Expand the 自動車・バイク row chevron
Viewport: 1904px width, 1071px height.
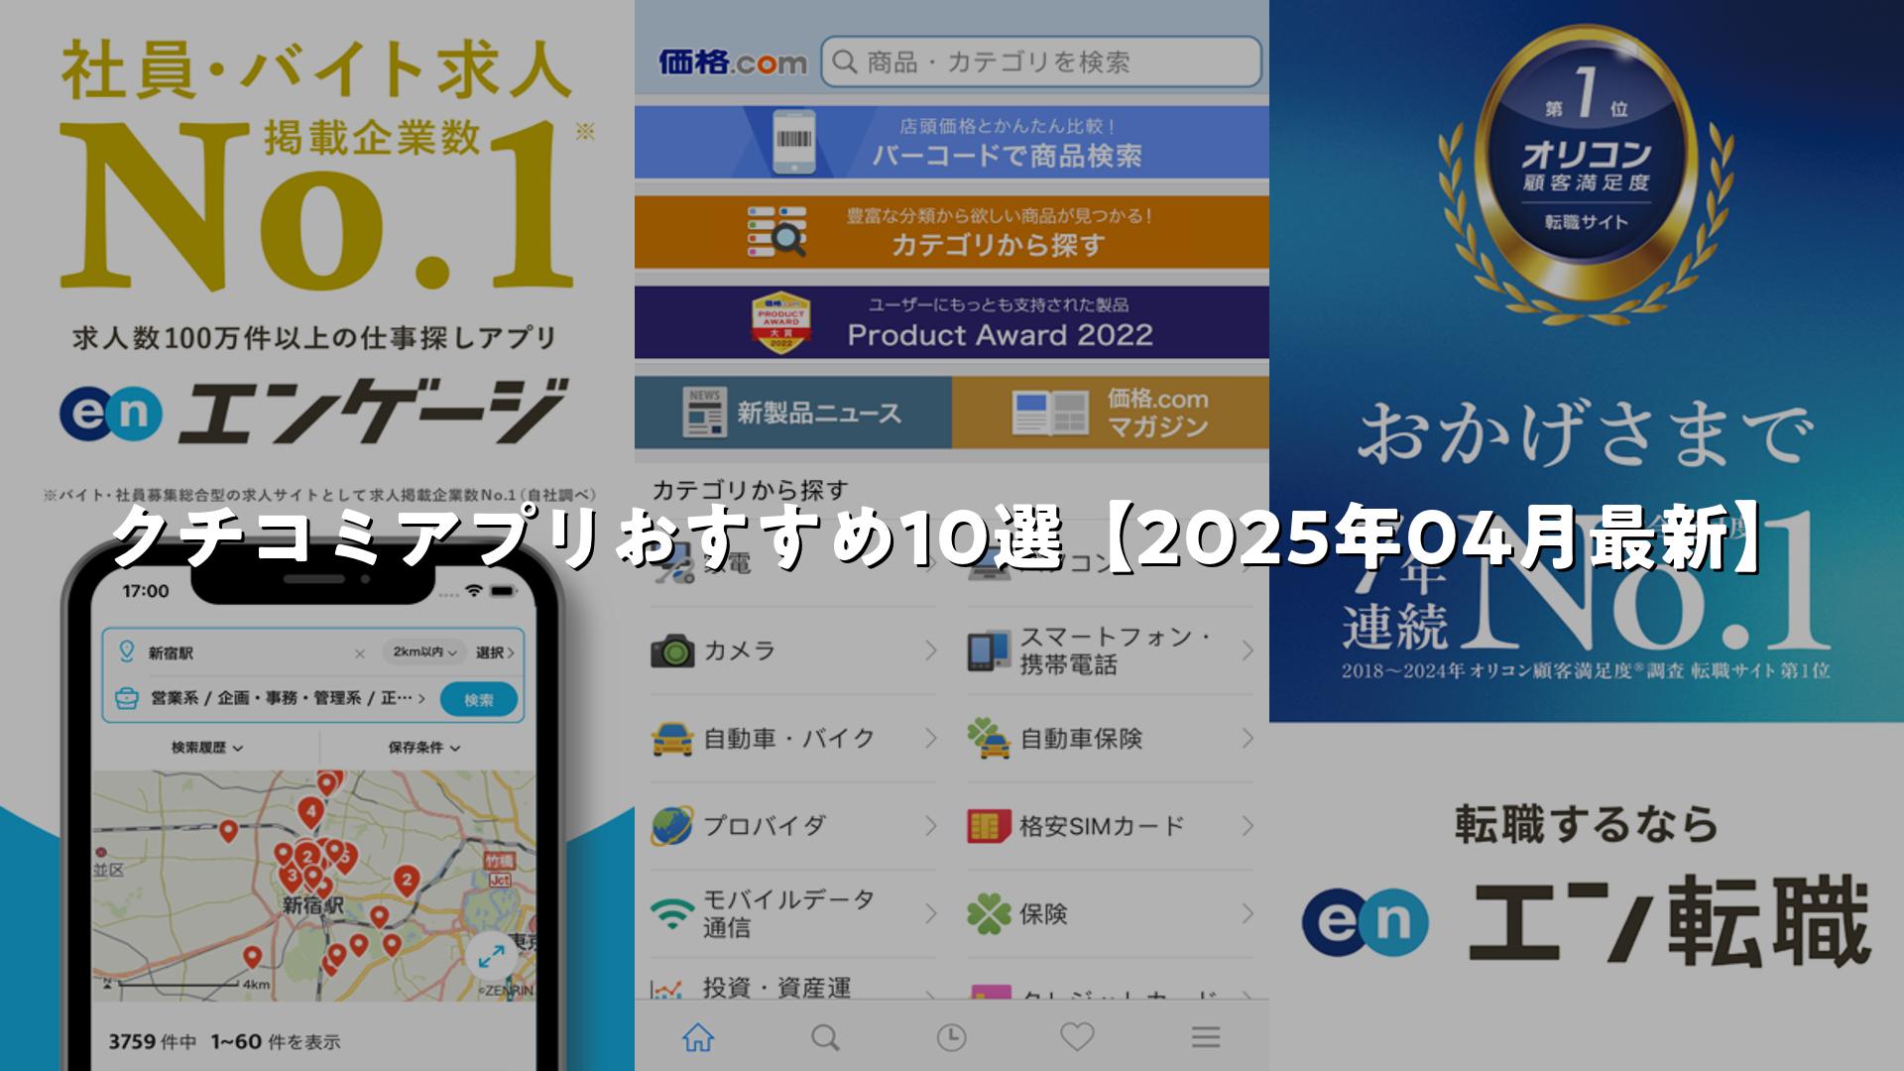[x=930, y=738]
